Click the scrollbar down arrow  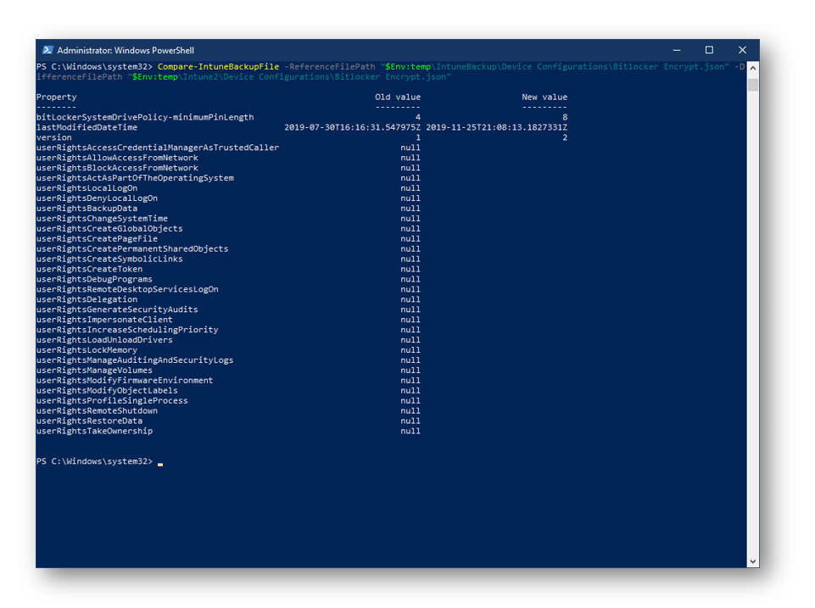[752, 561]
